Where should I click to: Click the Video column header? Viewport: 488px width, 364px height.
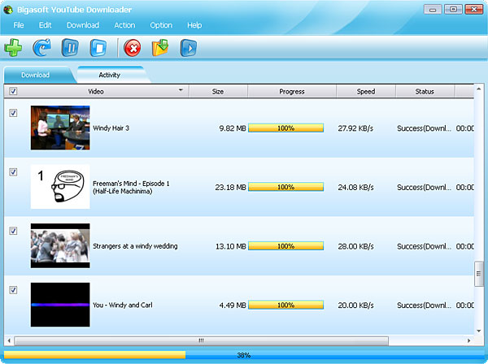[x=96, y=91]
